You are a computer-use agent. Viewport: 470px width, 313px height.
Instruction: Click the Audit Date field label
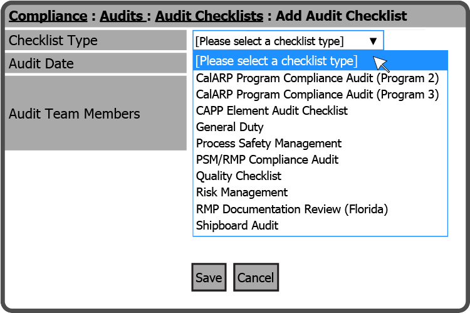coord(41,63)
